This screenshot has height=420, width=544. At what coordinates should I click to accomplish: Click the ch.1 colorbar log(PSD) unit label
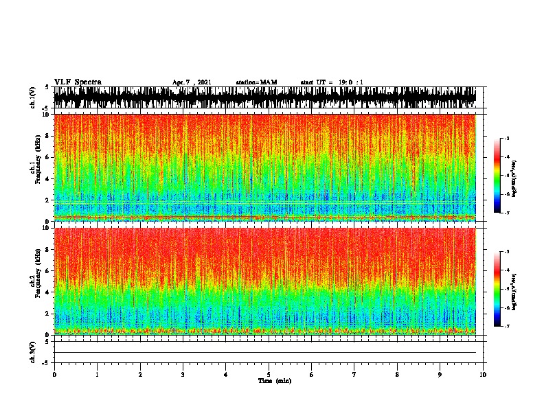[x=514, y=178]
